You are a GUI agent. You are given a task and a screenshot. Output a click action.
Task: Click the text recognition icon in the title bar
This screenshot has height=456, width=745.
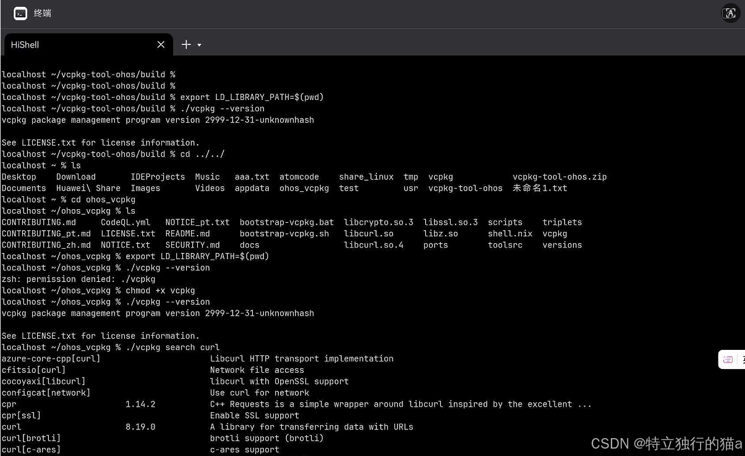(730, 14)
